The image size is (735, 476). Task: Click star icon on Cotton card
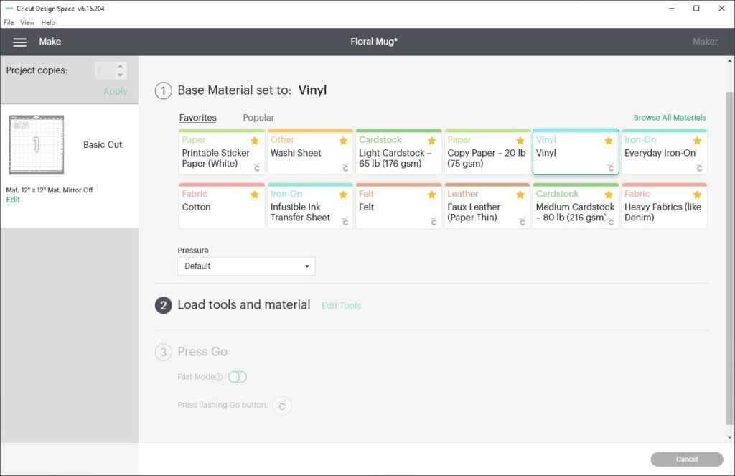point(255,195)
